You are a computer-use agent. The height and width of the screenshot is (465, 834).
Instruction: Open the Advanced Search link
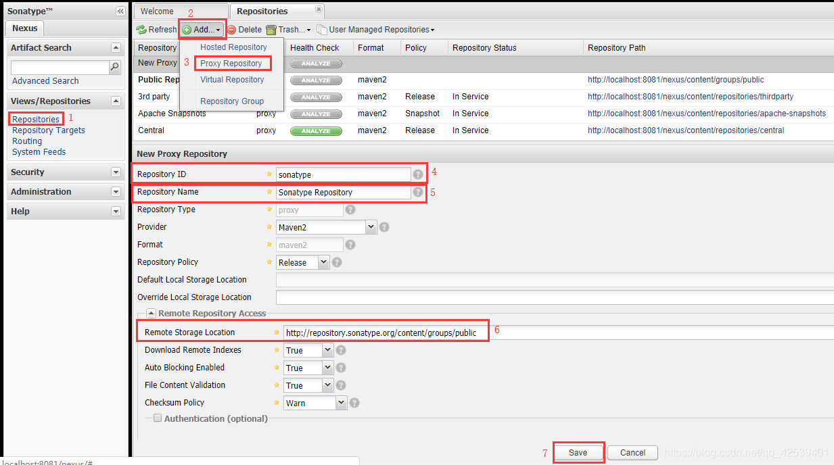(45, 81)
